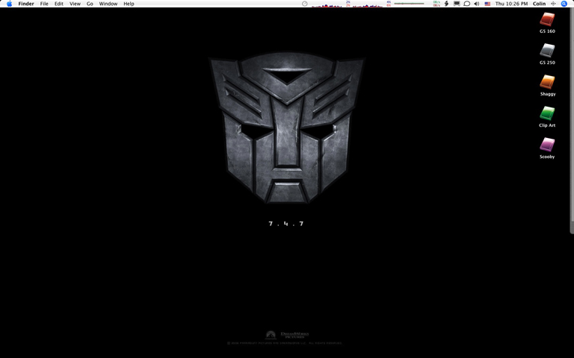Click the Spaces crosshair menu bar icon

point(553,4)
